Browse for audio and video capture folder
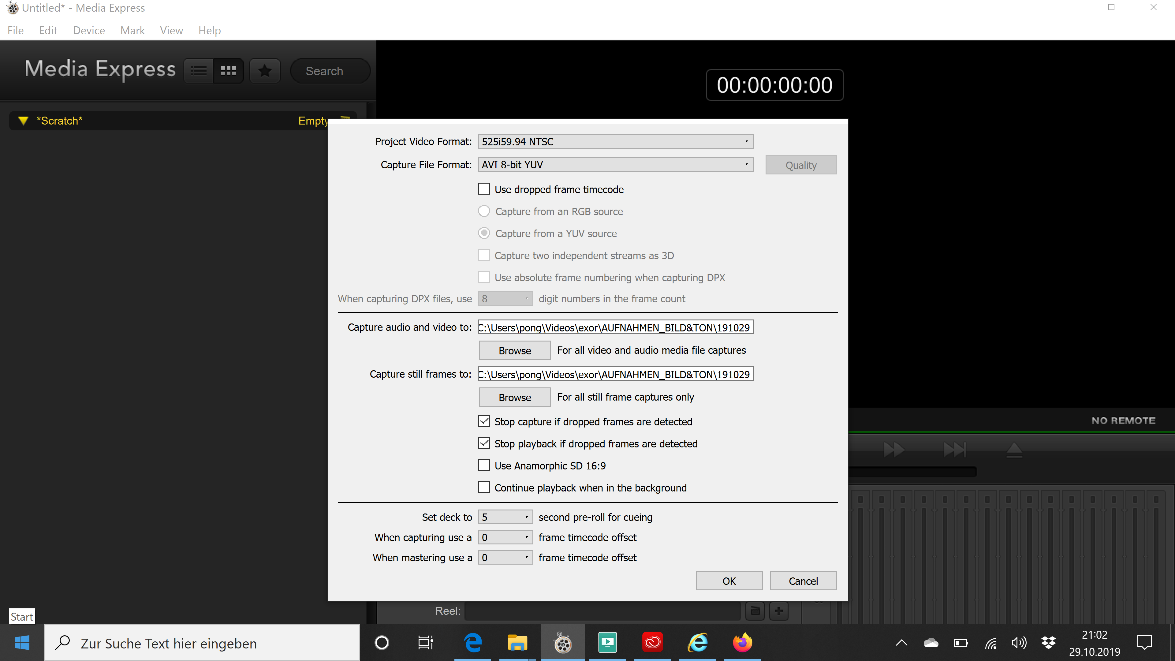 514,350
